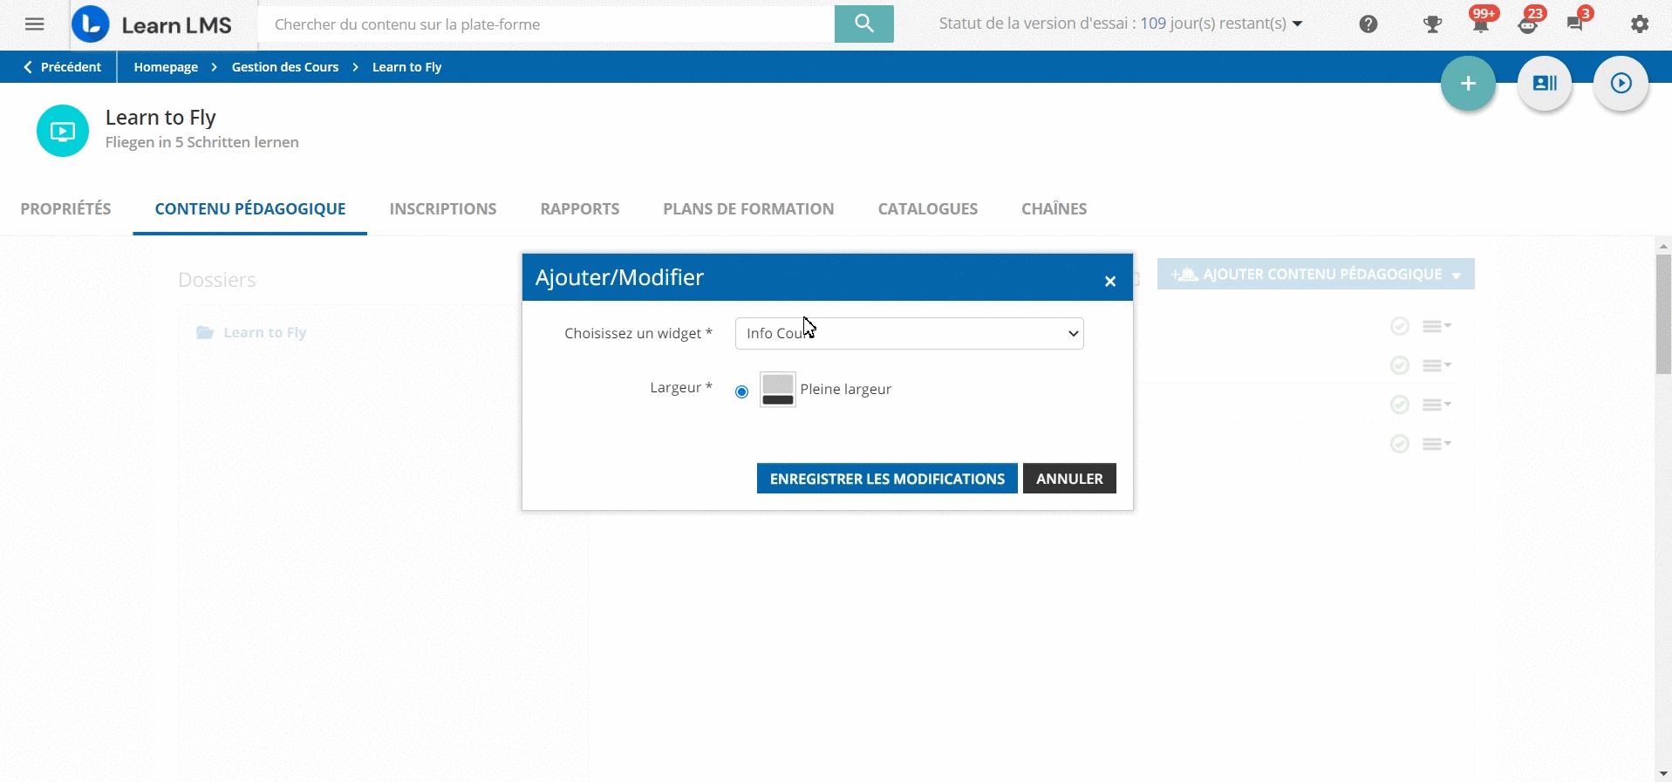Switch to the Plans de Formation tab
The width and height of the screenshot is (1672, 782).
pyautogui.click(x=748, y=208)
